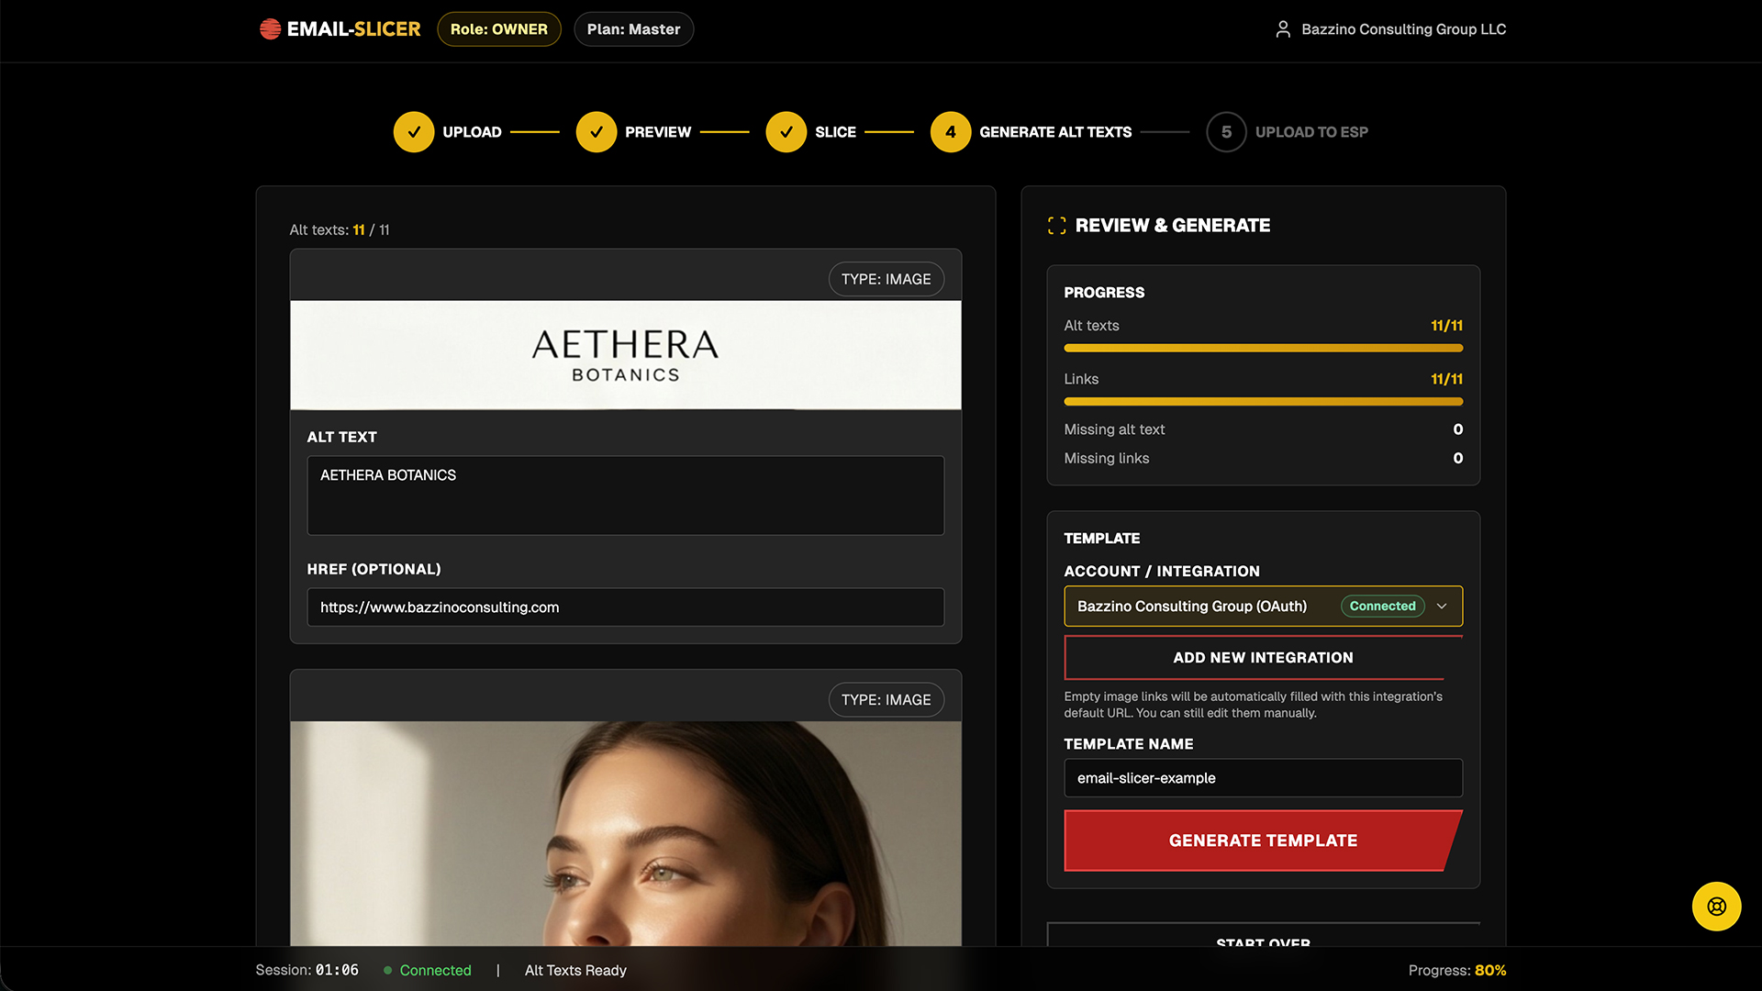The width and height of the screenshot is (1762, 991).
Task: Select the UPLOAD TO ESP step
Action: (1311, 132)
